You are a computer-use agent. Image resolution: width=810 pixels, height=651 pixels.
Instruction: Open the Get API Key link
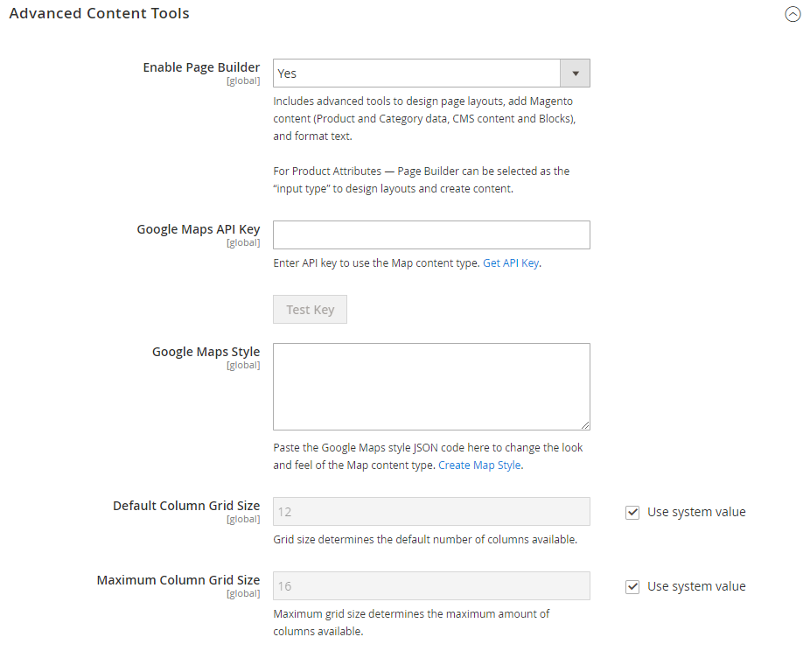(x=510, y=263)
